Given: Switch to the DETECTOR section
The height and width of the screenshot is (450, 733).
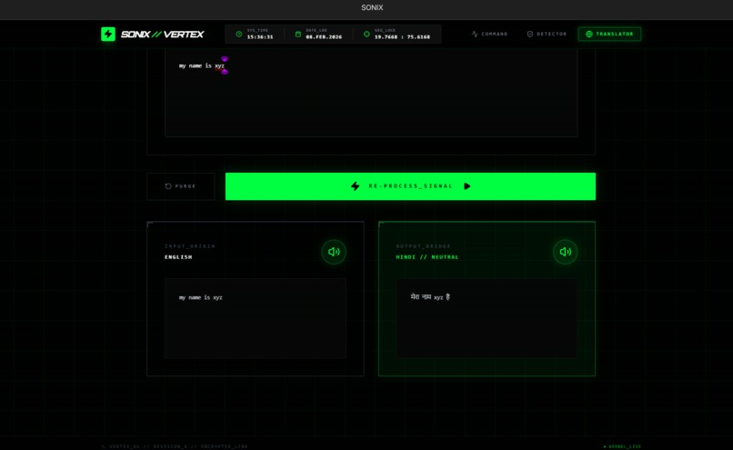Looking at the screenshot, I should coord(547,35).
